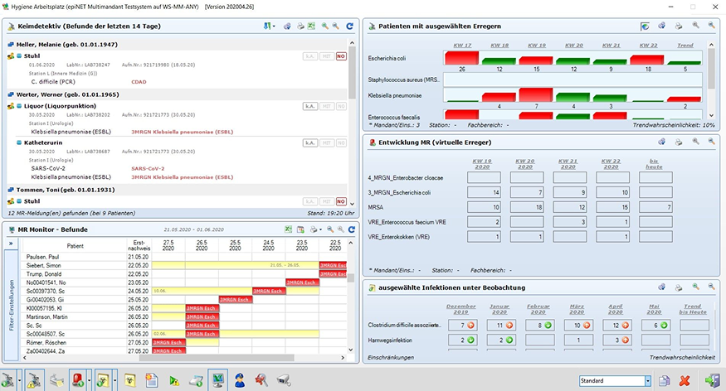
Task: Open the biohazard symbol tool in bottom toolbar
Action: point(130,379)
